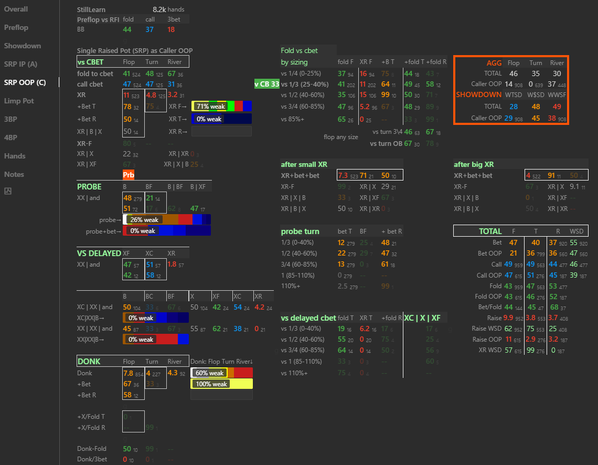
Task: Open the Showdown tab
Action: 23,46
